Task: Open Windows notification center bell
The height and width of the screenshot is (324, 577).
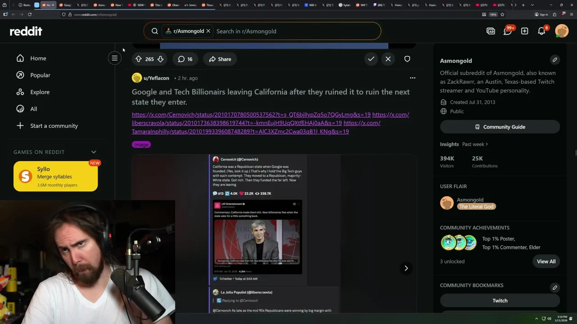Action: 571,319
